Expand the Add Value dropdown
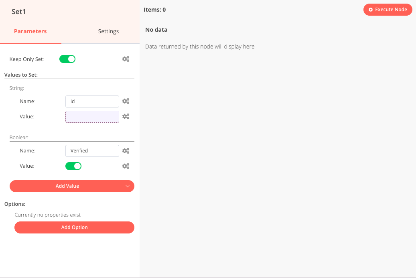Viewport: 416px width, 278px height. pos(67,186)
